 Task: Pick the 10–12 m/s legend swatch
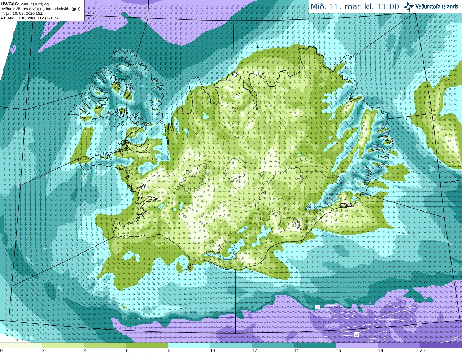pos(231,345)
